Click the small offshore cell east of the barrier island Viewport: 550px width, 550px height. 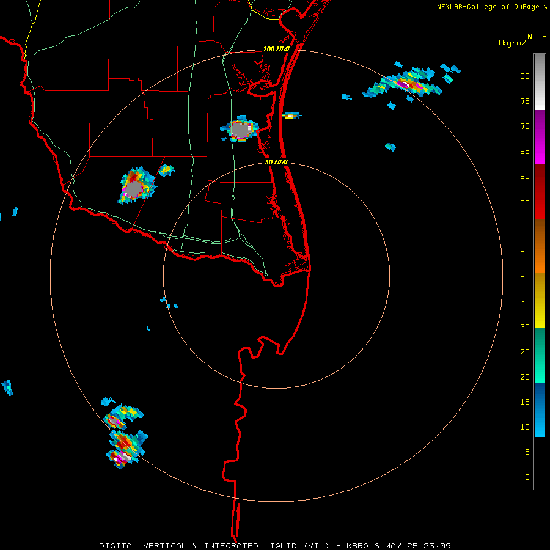pos(291,116)
